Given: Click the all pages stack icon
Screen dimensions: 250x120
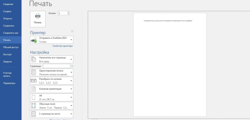Looking at the screenshot, I should click(x=33, y=59).
